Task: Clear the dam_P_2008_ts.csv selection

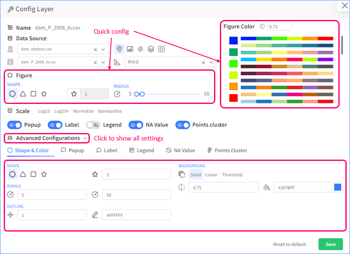Action: (x=95, y=62)
